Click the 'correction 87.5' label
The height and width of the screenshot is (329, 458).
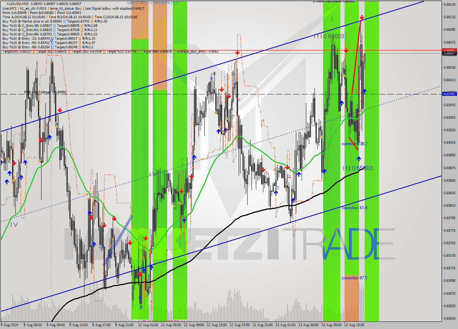[354, 278]
